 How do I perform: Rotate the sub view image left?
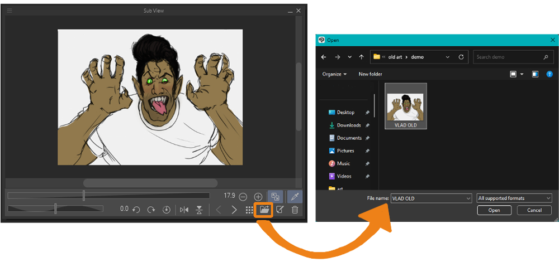(x=136, y=210)
